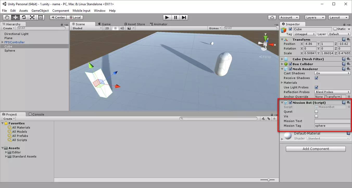Open the GameObject menu
This screenshot has height=188, width=352.
pyautogui.click(x=40, y=11)
